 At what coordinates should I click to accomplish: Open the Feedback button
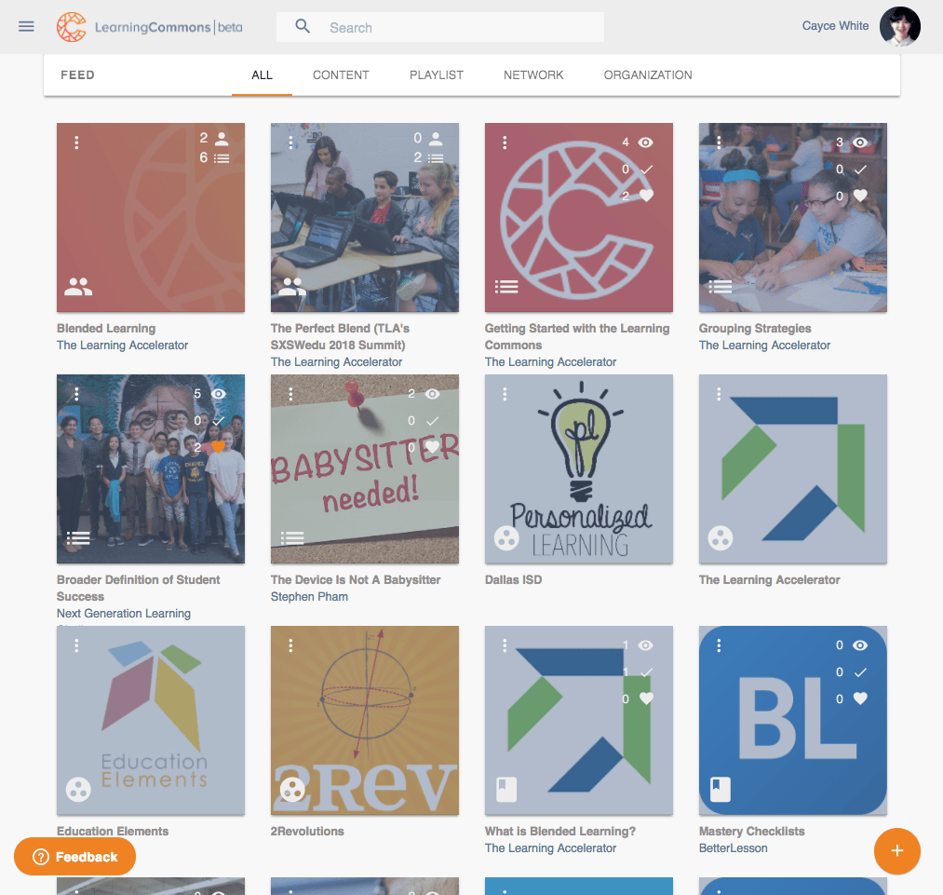(74, 857)
